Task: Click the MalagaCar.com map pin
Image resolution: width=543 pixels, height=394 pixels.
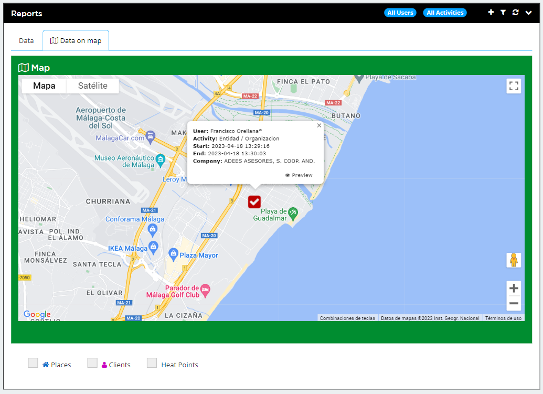Action: pyautogui.click(x=150, y=137)
